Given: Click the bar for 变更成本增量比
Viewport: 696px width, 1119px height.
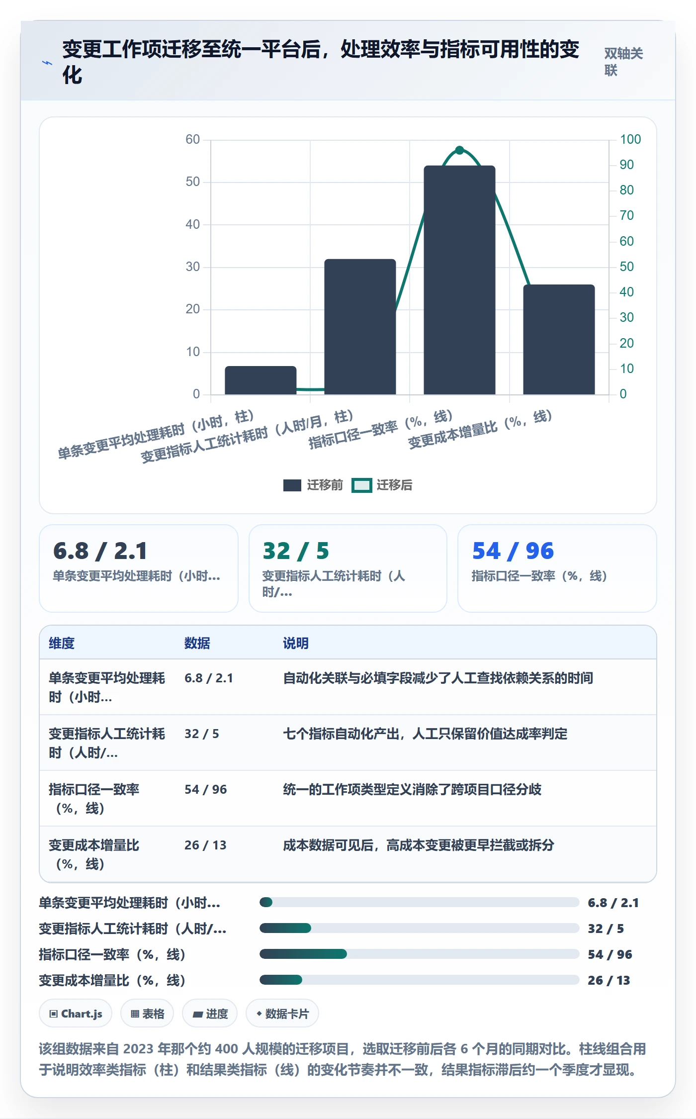Looking at the screenshot, I should [559, 340].
